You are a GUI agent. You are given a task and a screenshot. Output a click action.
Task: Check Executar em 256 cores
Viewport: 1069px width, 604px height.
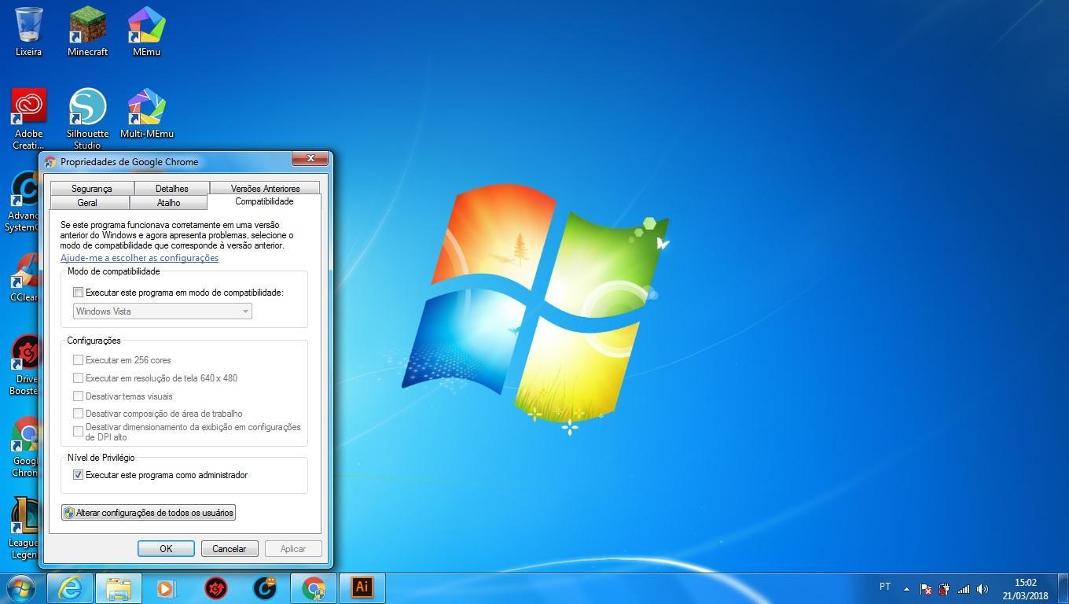click(79, 360)
